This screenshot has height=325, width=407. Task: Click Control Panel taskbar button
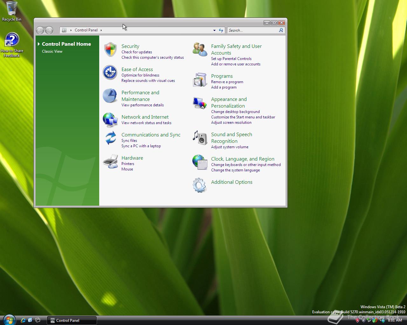click(x=72, y=320)
